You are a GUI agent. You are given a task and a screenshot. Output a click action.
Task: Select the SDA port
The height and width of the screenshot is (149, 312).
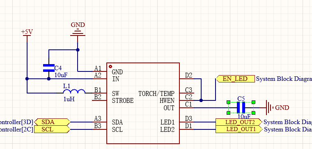52,122
